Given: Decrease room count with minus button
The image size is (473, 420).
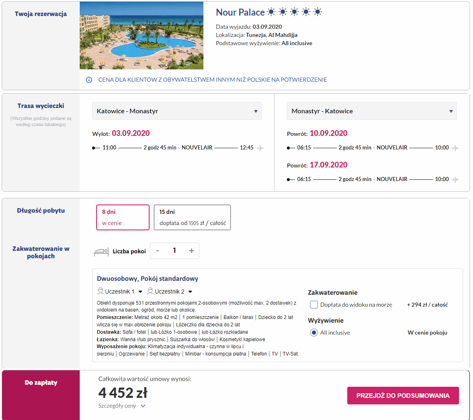Looking at the screenshot, I should [x=157, y=251].
